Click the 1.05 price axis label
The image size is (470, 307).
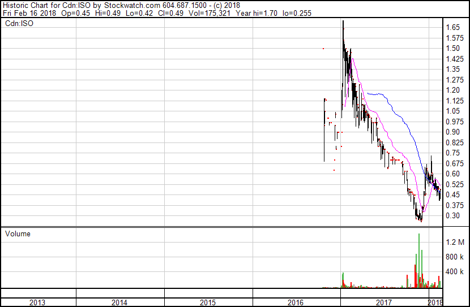pyautogui.click(x=452, y=111)
